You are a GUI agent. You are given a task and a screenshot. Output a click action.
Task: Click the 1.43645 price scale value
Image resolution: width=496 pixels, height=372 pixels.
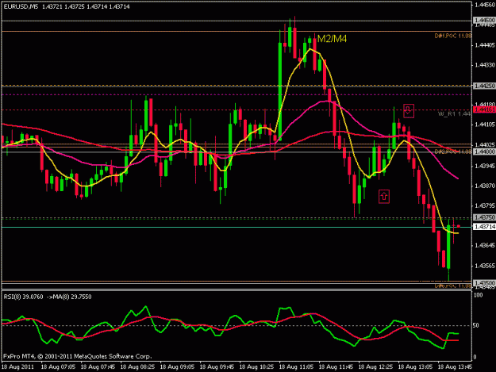coord(485,245)
